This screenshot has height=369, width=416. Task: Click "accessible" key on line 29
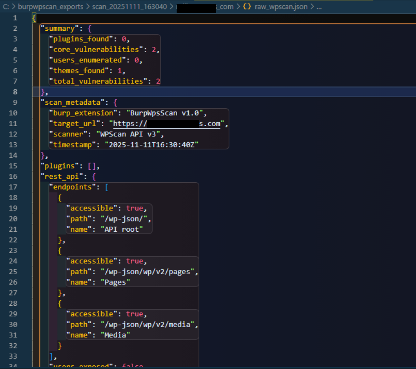tap(92, 314)
